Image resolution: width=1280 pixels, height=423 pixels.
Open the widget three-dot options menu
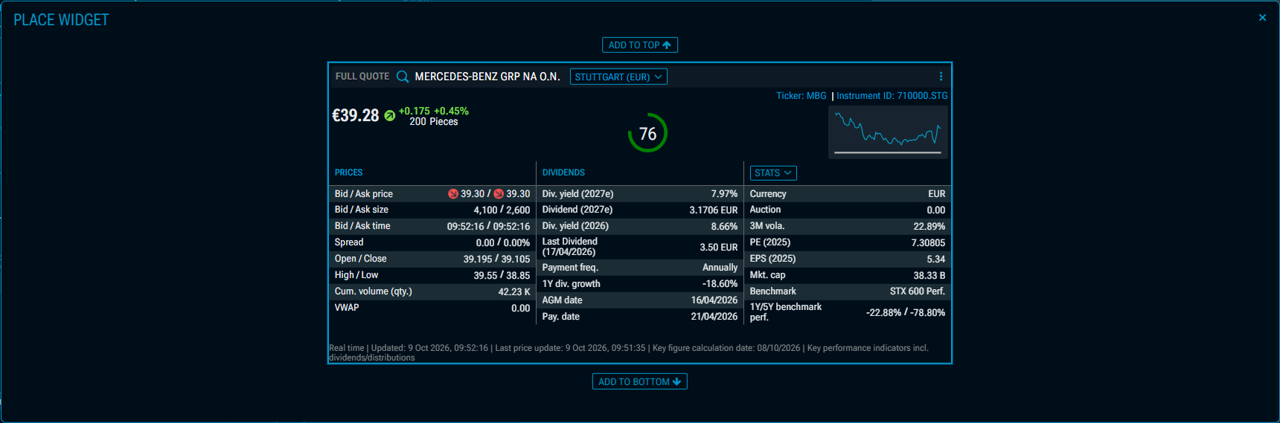[941, 77]
